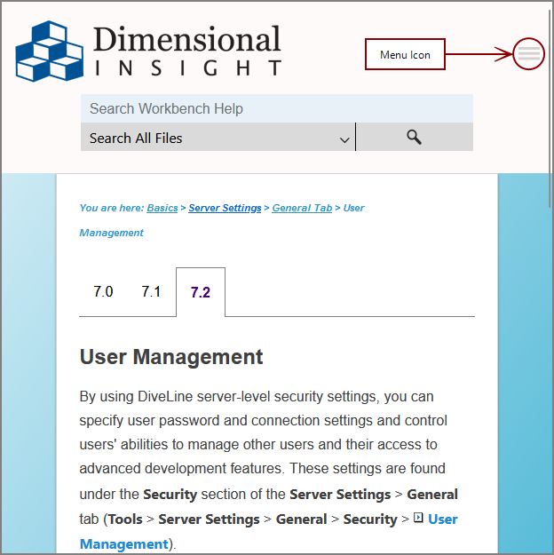Click the Dimensional Insight wordmark text
This screenshot has width=554, height=555.
[x=186, y=52]
